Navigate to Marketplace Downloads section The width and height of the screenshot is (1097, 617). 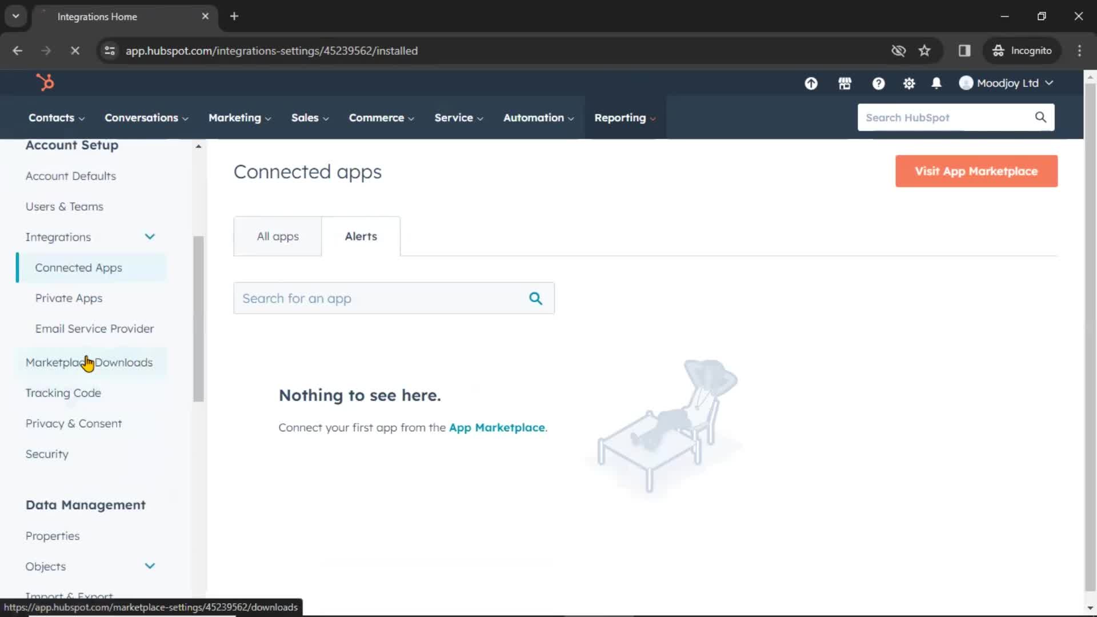(x=89, y=362)
